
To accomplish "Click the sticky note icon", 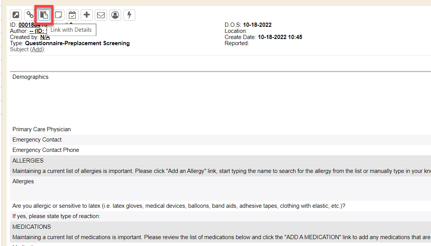I will click(58, 15).
